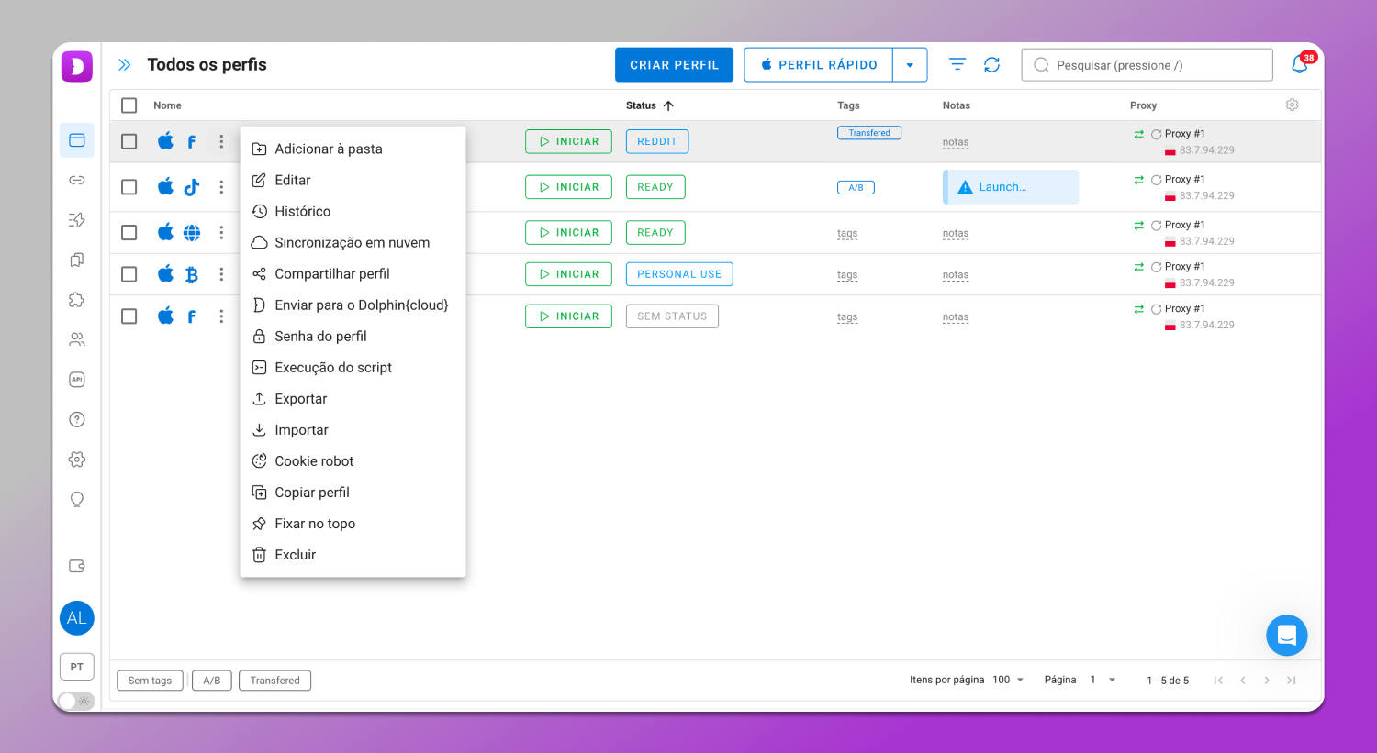Open the page number dropdown

pyautogui.click(x=1103, y=680)
